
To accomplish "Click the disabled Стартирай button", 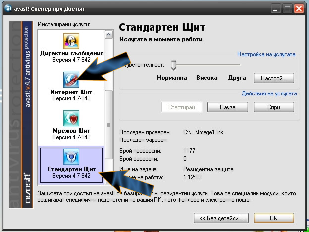I will (182, 107).
